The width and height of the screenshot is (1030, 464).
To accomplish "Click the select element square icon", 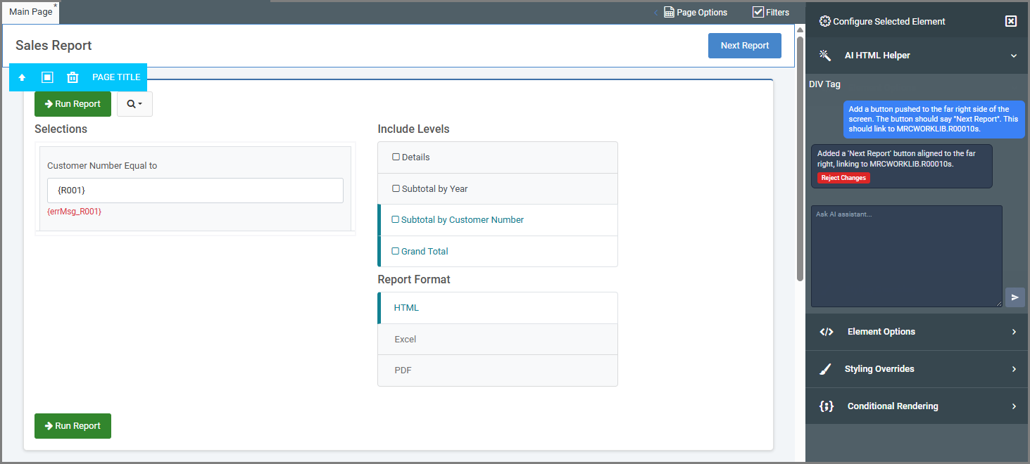I will point(47,77).
